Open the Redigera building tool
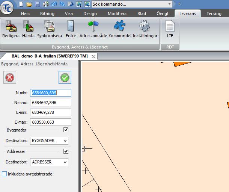229x192 pixels. coord(11,29)
